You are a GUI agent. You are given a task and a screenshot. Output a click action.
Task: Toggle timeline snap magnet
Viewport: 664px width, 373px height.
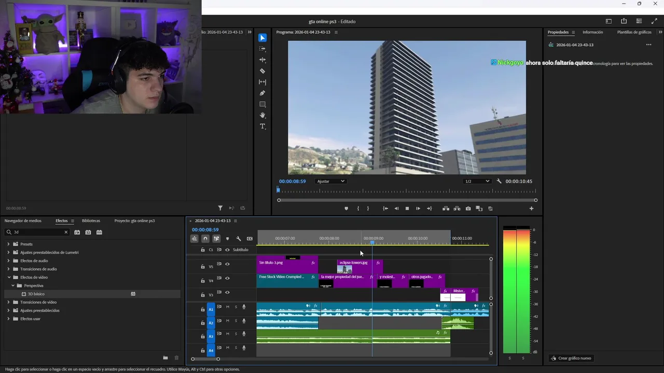[x=205, y=239]
